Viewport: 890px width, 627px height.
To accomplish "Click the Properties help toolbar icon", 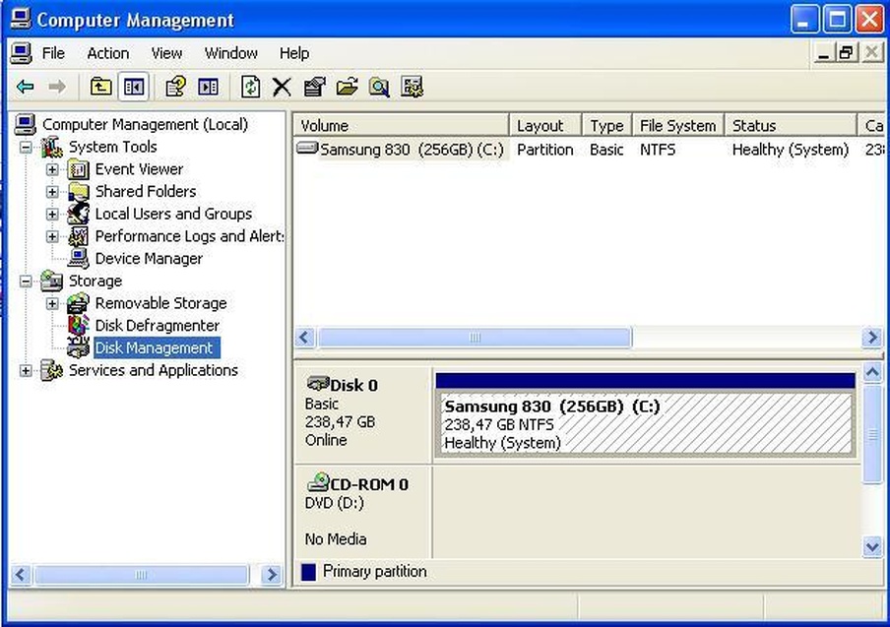I will pyautogui.click(x=175, y=87).
